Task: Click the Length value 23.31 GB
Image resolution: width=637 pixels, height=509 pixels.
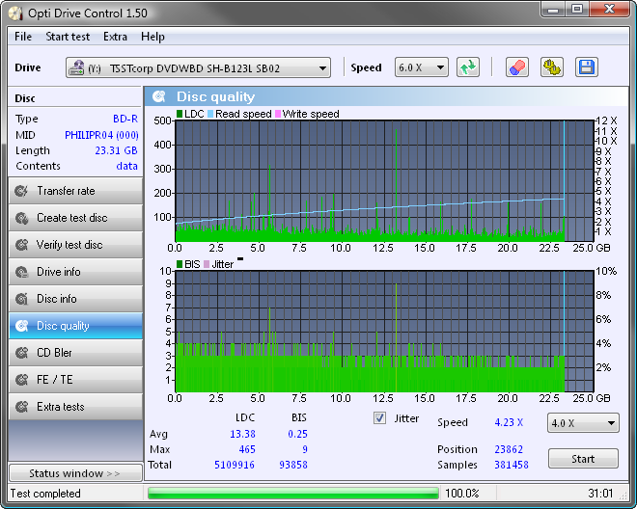Action: click(116, 150)
